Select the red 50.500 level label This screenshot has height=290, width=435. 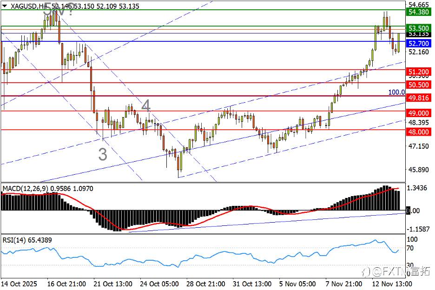pyautogui.click(x=419, y=85)
